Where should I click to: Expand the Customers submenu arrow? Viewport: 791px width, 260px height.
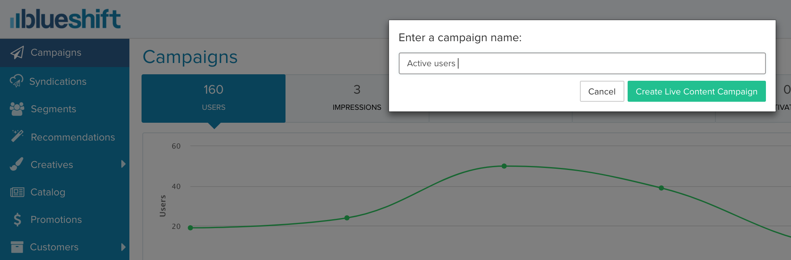(123, 247)
